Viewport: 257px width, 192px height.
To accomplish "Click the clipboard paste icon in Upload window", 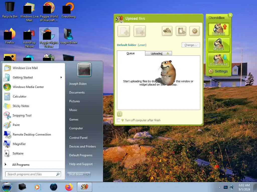I will point(181,31).
